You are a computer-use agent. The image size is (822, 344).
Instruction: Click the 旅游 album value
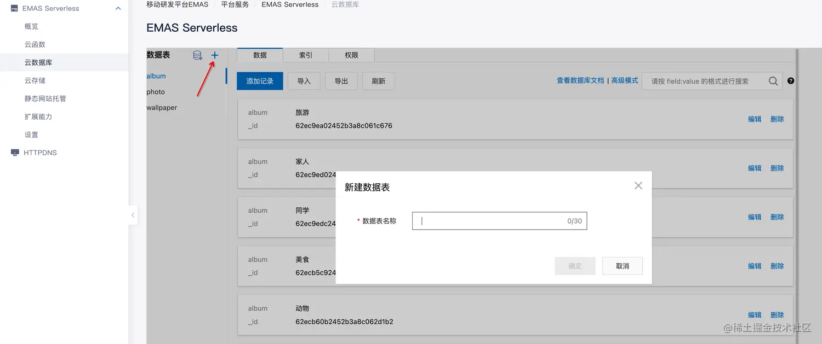pyautogui.click(x=302, y=113)
